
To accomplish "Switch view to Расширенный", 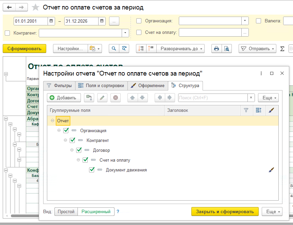I will [x=96, y=211].
